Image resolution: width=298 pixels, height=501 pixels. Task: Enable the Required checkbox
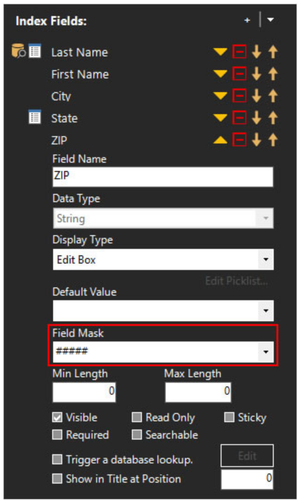[x=57, y=435]
